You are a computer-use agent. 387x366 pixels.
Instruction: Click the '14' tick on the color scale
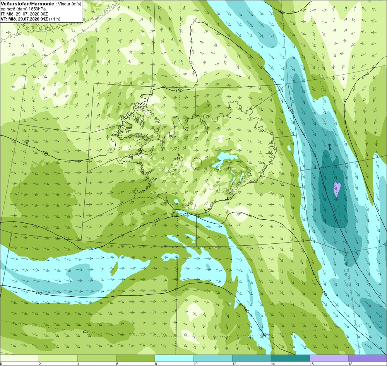(x=273, y=364)
